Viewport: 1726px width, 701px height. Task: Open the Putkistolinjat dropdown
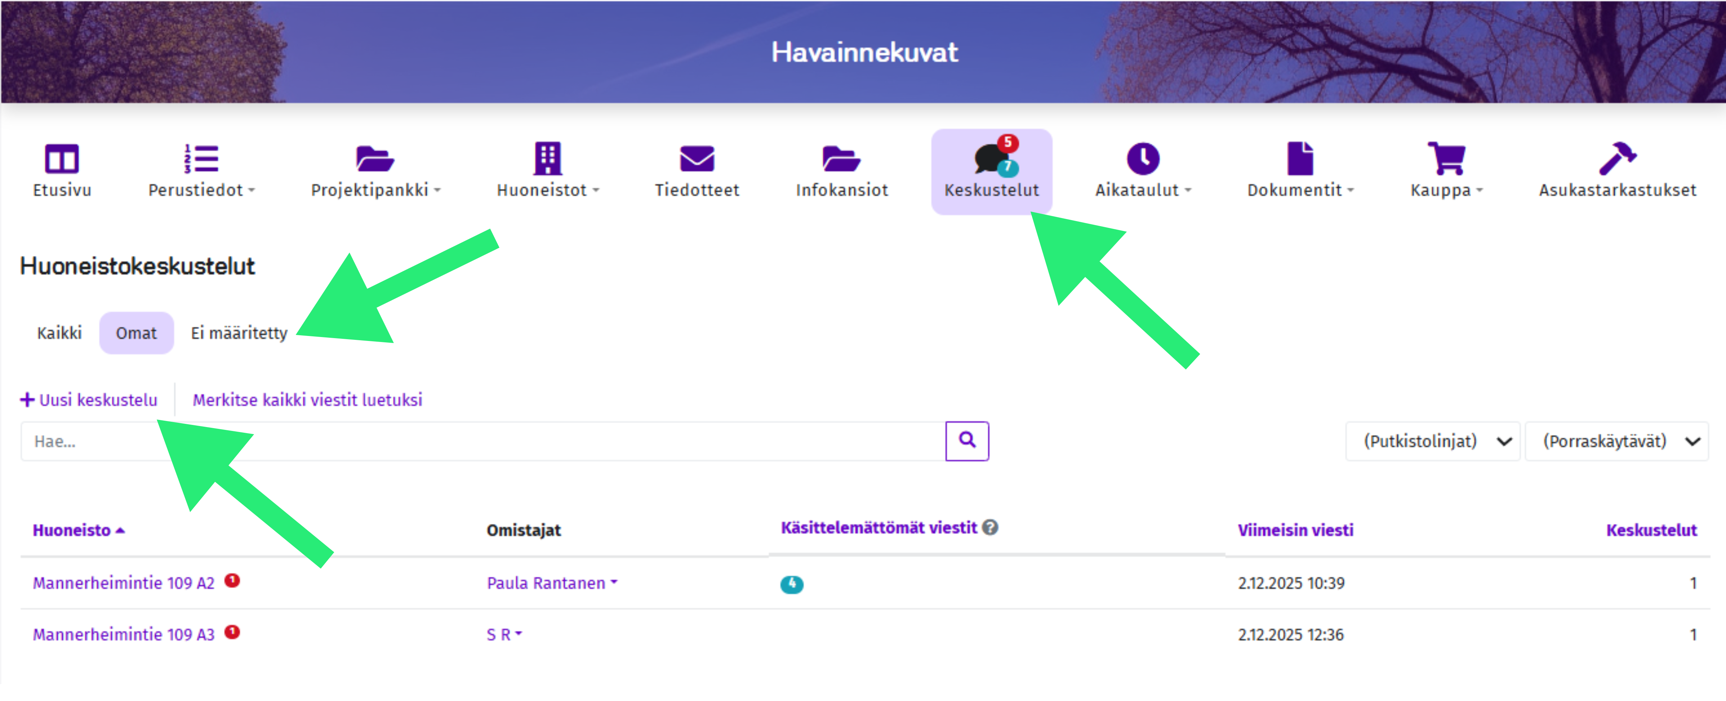(1432, 441)
